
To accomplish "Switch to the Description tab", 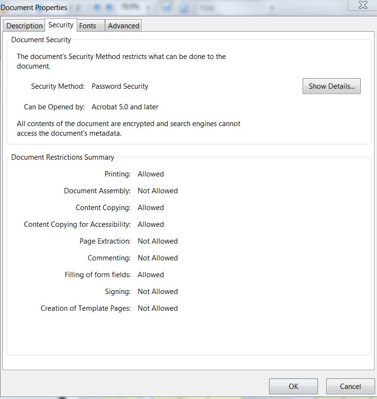I will 24,26.
